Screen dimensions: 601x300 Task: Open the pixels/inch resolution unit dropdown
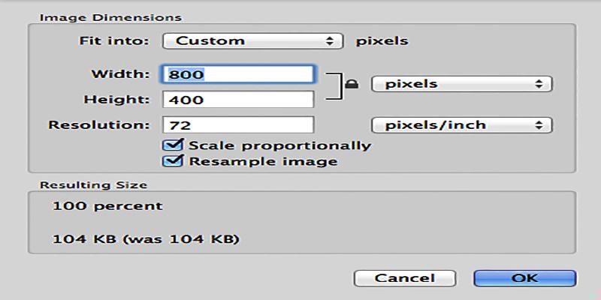[461, 125]
